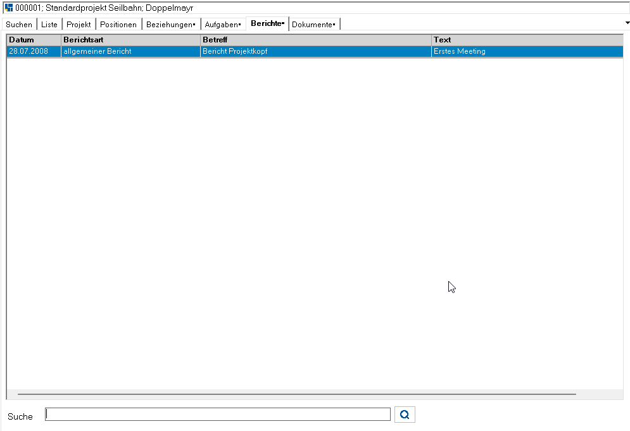
Task: Click the Text column header
Action: click(x=527, y=40)
